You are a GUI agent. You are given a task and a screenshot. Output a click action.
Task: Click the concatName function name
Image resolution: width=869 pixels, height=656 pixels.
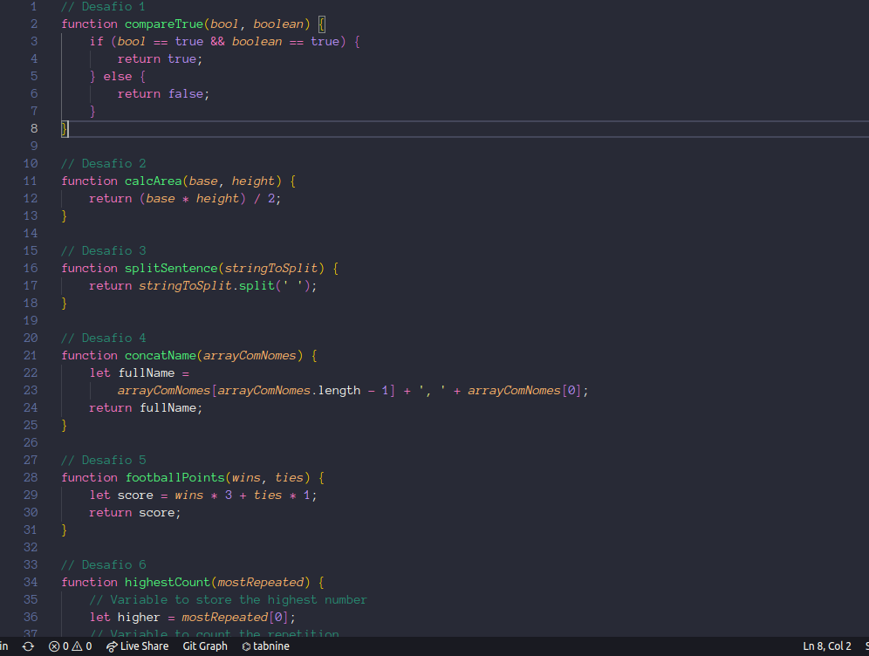pyautogui.click(x=160, y=355)
